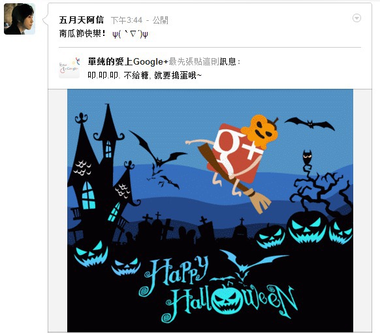This screenshot has width=380, height=333.
Task: Click the Happy Halloween text in image
Action: coord(217,290)
